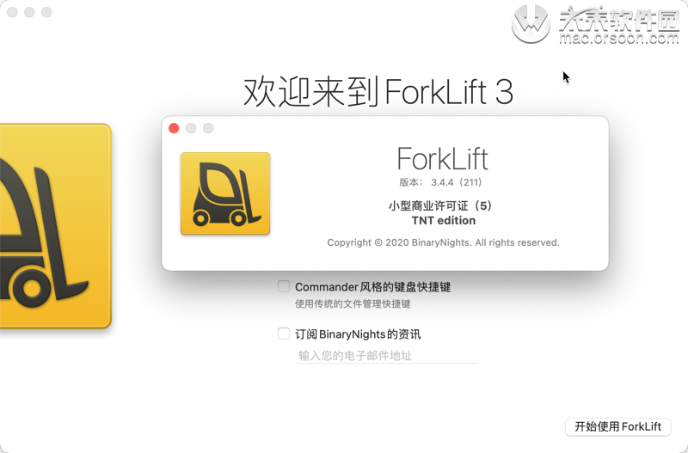
Task: Click the main window's gray zoom button
Action: [46, 12]
